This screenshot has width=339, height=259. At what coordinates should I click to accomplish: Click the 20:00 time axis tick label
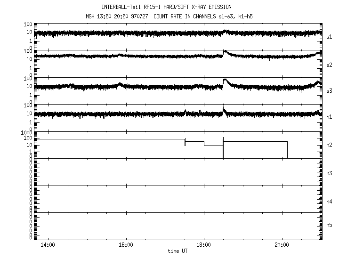pos(281,245)
